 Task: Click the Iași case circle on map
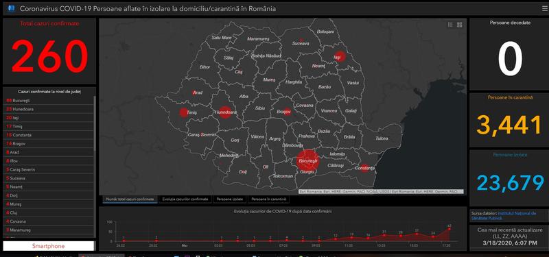click(x=339, y=56)
